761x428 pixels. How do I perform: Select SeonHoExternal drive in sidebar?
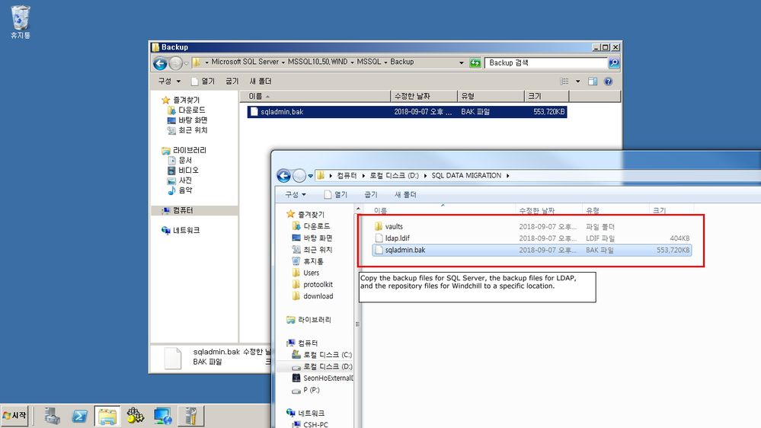click(323, 378)
